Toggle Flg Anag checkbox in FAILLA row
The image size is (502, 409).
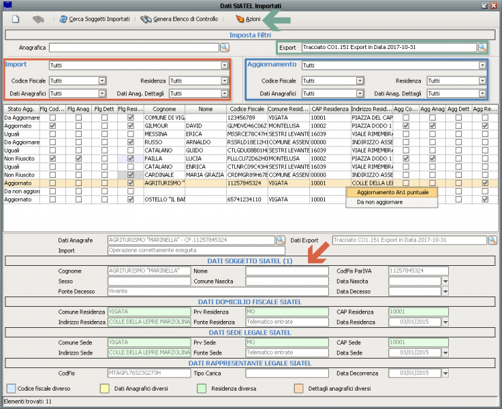[x=79, y=158]
